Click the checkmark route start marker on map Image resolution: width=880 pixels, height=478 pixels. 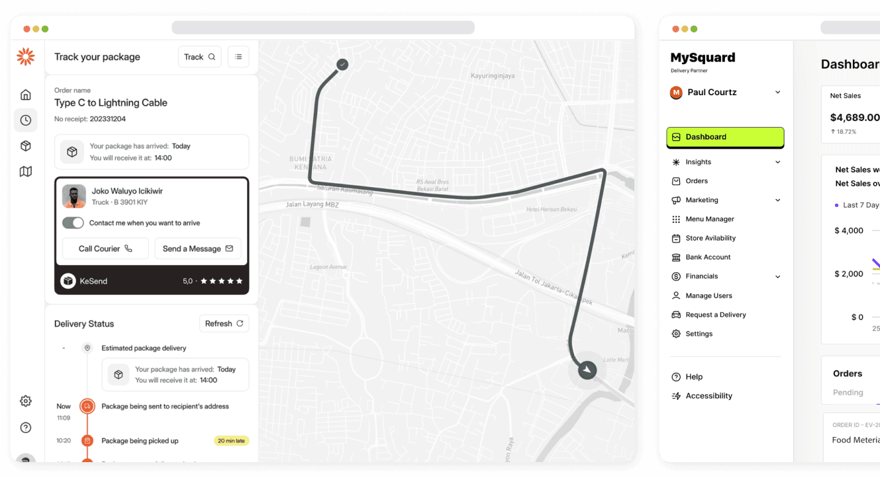point(342,64)
